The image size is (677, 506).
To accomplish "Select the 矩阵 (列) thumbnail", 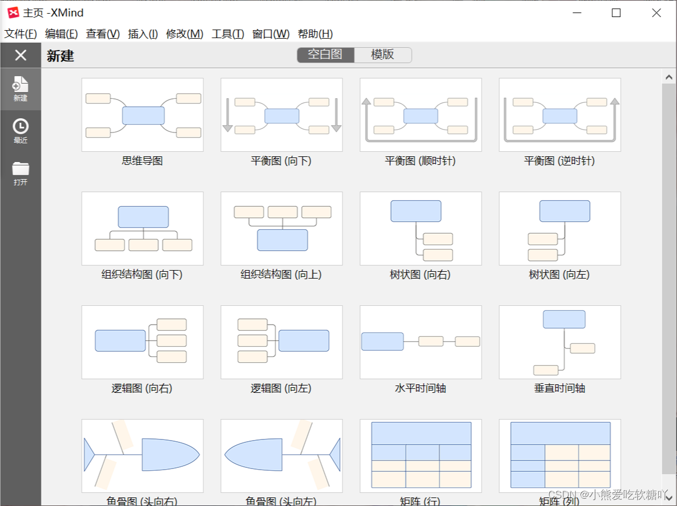I will point(559,456).
